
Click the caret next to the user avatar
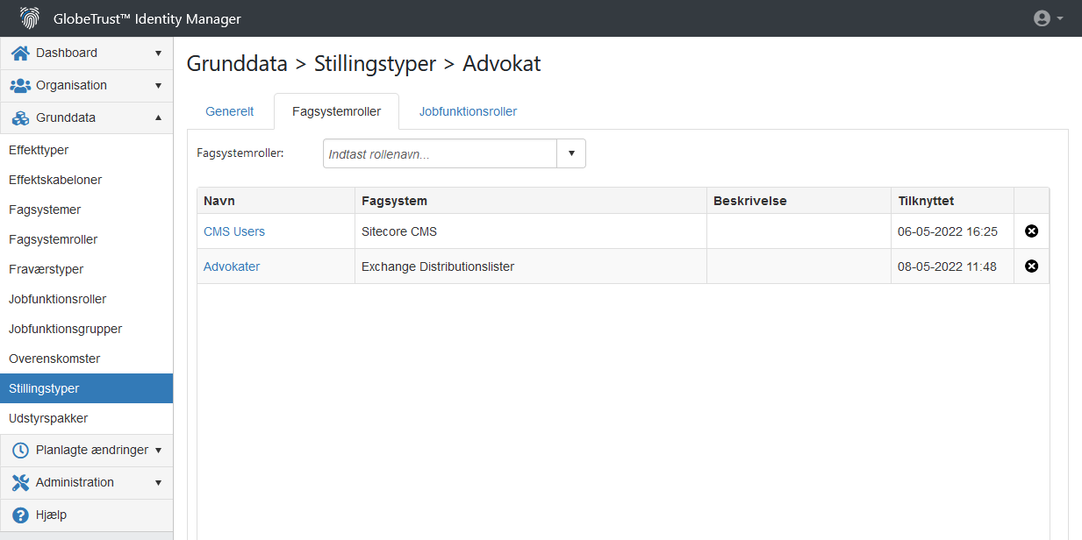1060,18
